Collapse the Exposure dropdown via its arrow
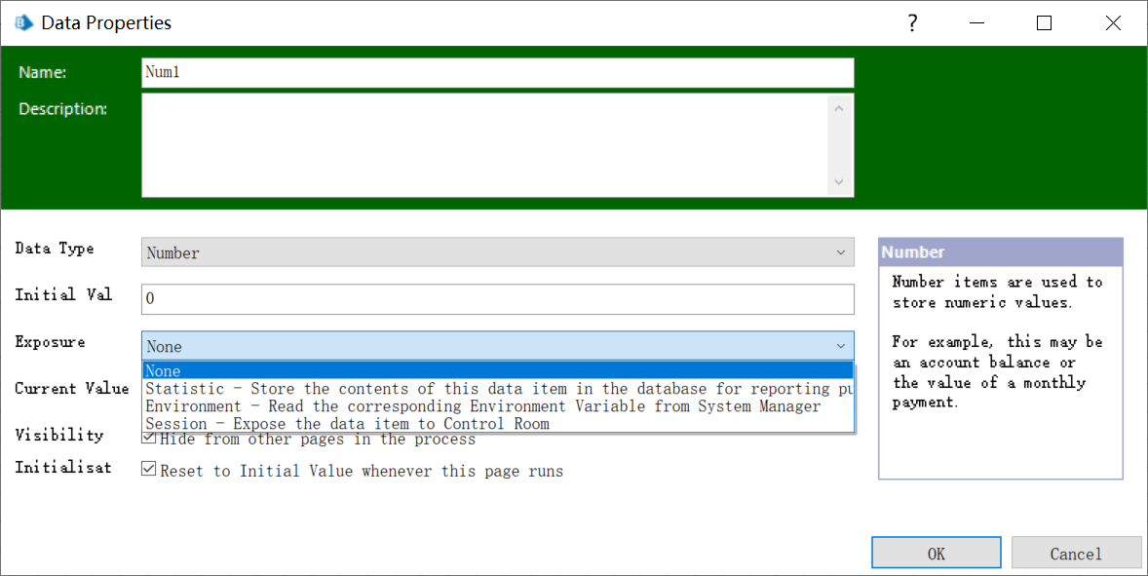This screenshot has width=1148, height=576. [840, 346]
